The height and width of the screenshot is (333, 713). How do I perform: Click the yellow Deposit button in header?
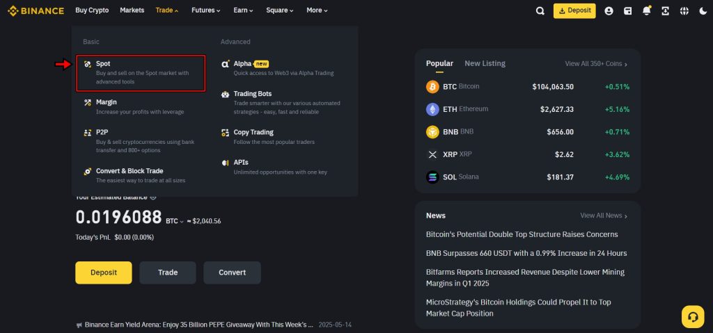point(574,11)
